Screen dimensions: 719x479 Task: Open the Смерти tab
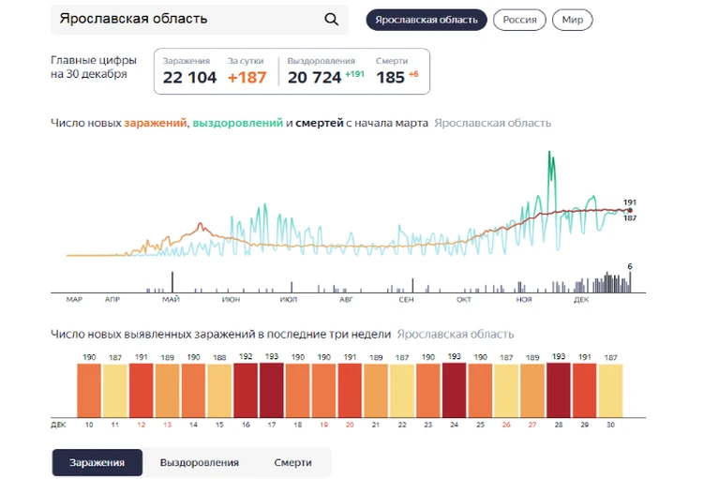[293, 462]
